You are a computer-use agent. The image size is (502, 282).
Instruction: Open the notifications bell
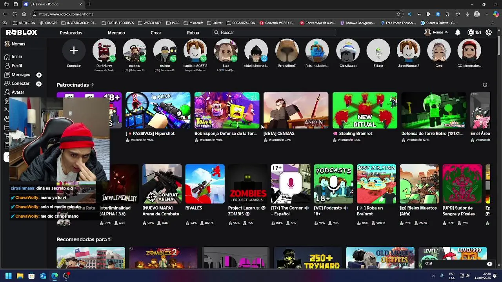(458, 33)
